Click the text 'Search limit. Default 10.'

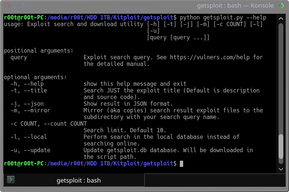click(125, 130)
